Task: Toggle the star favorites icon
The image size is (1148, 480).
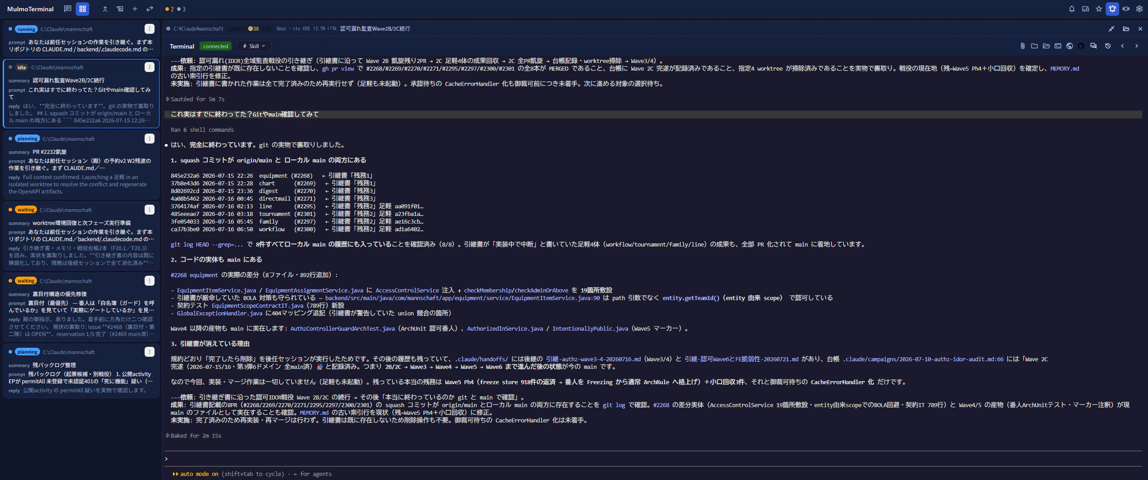Action: pos(1099,9)
